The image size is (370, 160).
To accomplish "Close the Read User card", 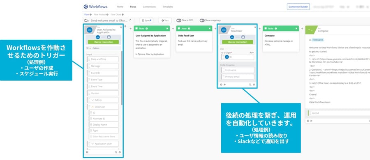I will [255, 27].
